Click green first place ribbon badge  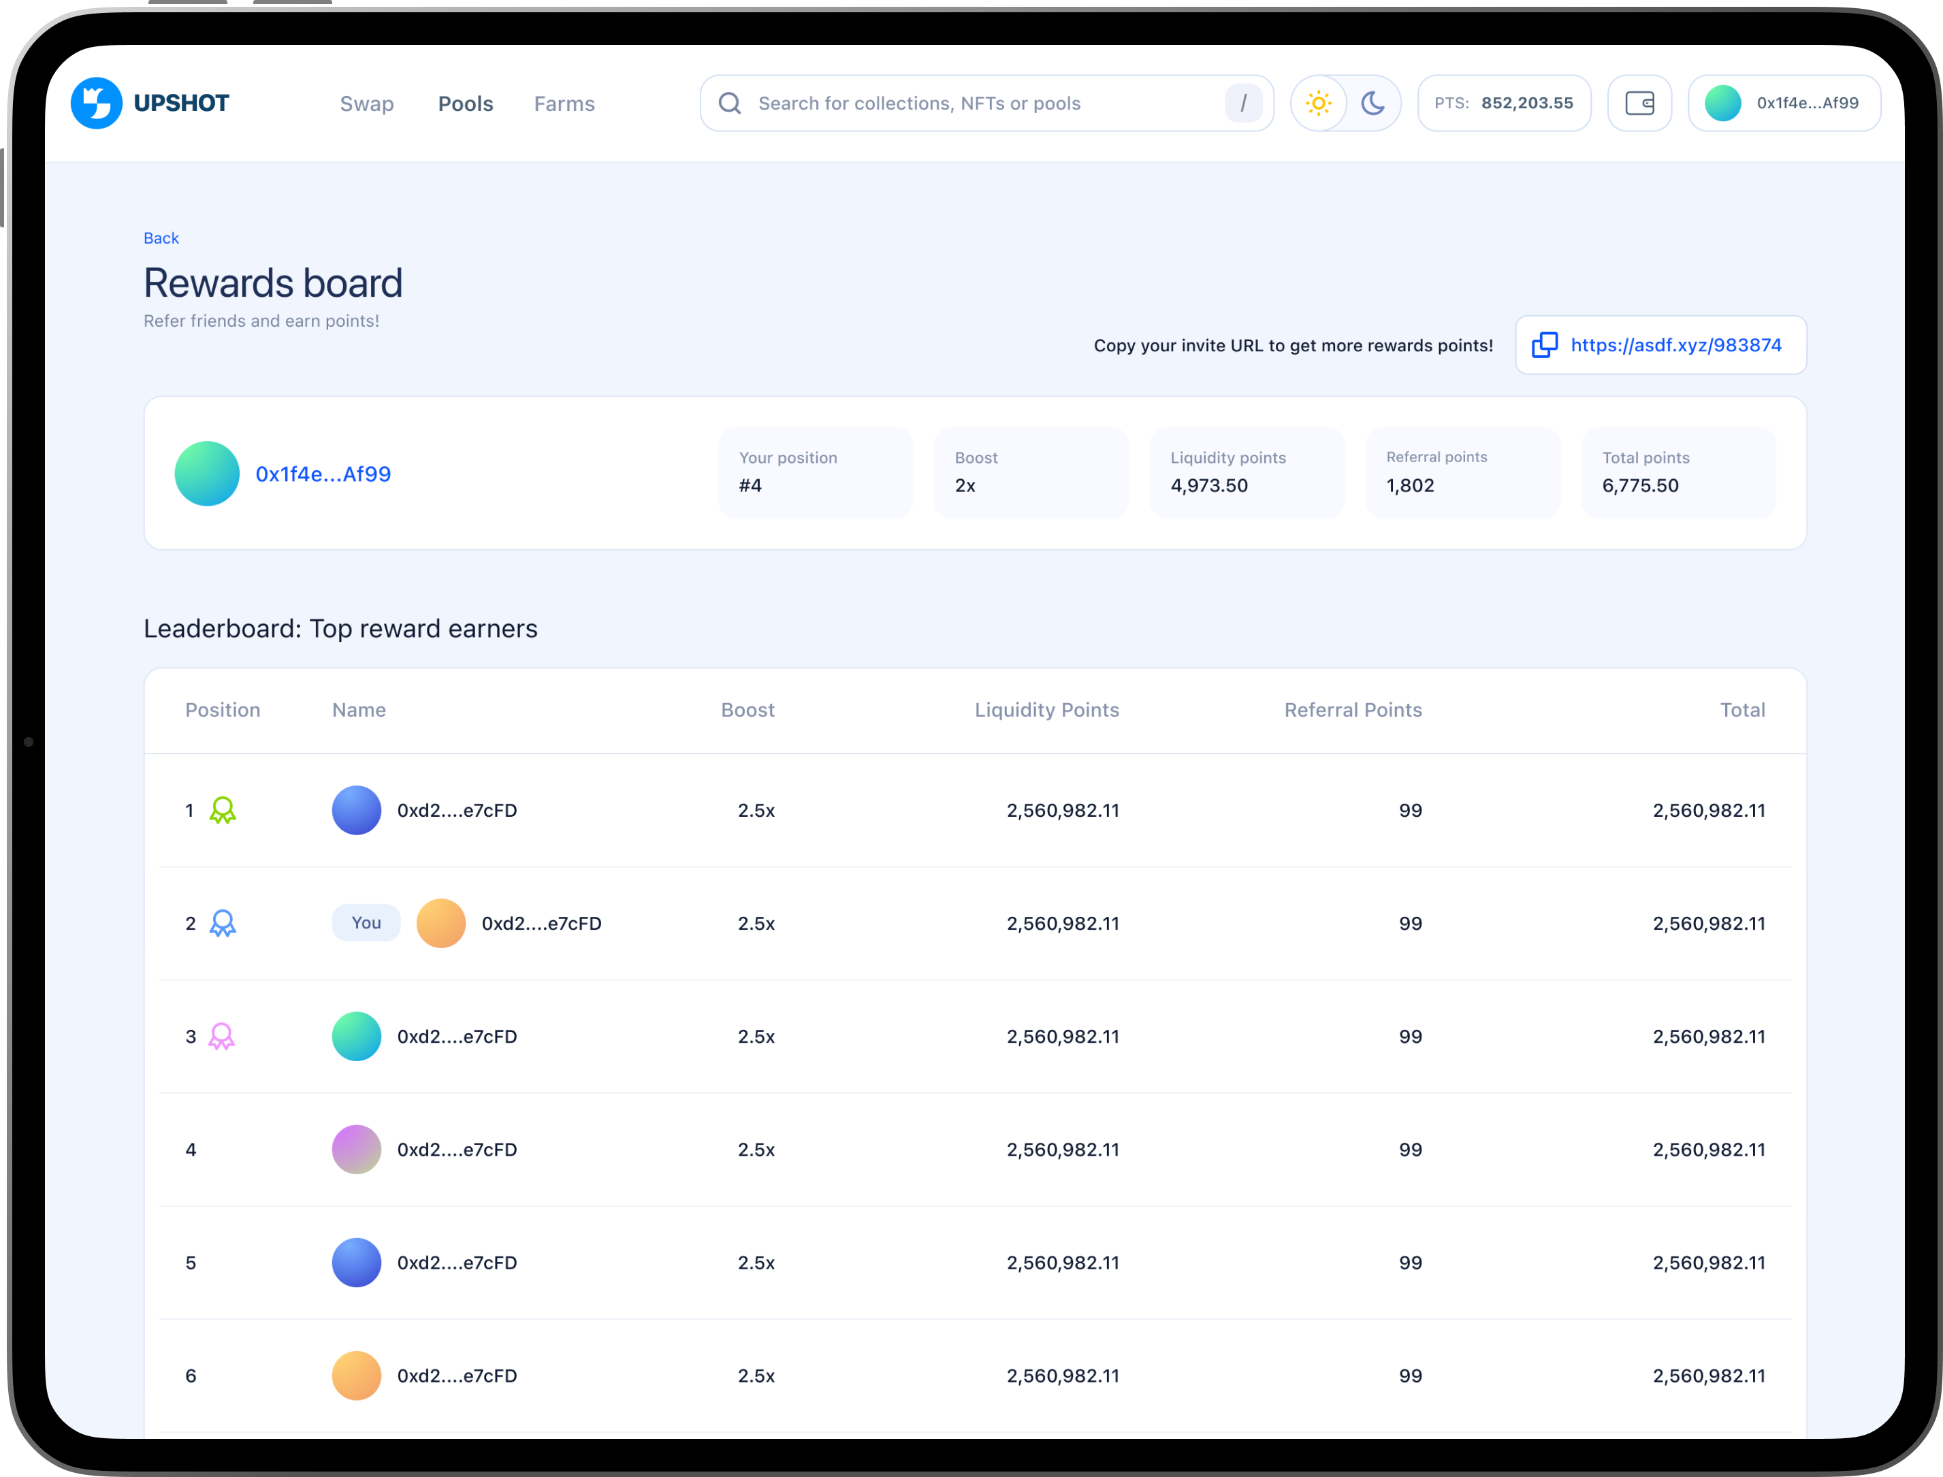pyautogui.click(x=223, y=811)
